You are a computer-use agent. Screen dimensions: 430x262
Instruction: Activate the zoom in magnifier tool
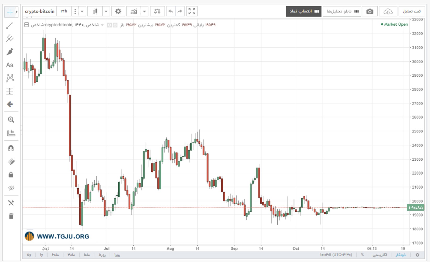pos(11,120)
